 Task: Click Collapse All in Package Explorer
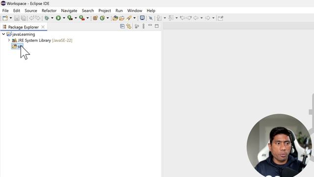tap(122, 26)
